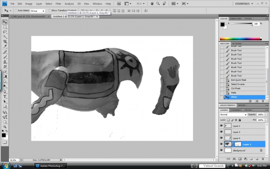Switch to the COW2.psd document tab

28,16
